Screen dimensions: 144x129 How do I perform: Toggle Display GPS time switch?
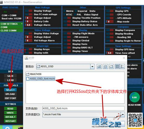pyautogui.click(x=110, y=50)
